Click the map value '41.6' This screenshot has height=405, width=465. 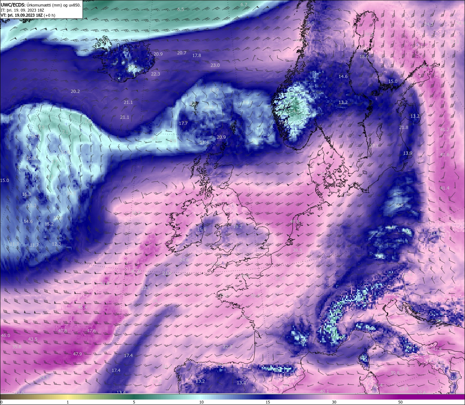click(x=445, y=155)
